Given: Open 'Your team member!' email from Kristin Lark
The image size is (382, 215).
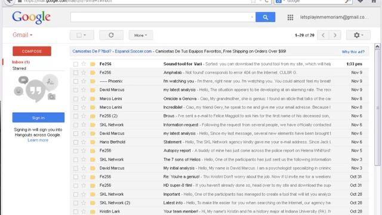Looking at the screenshot, I should coord(219,211).
